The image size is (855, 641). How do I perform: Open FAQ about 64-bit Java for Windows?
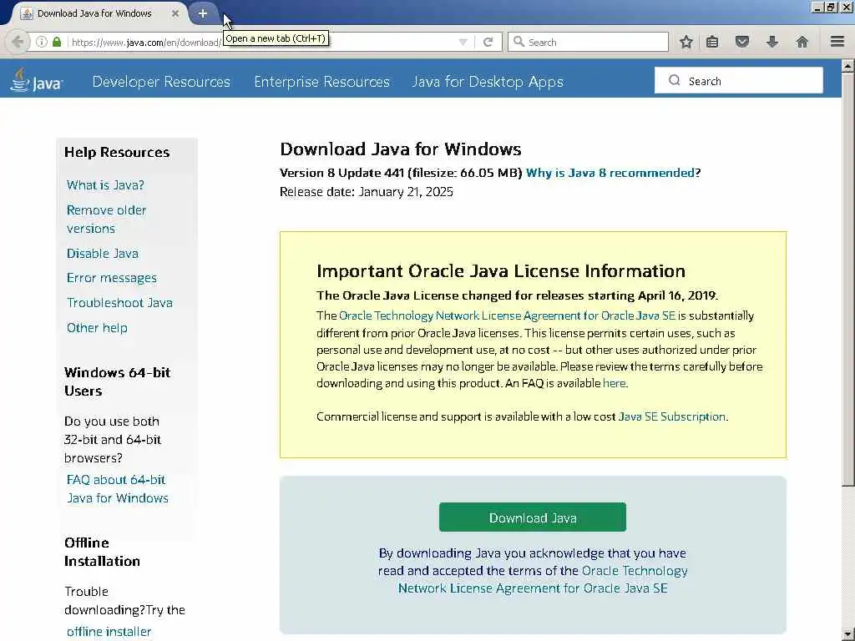pos(117,489)
